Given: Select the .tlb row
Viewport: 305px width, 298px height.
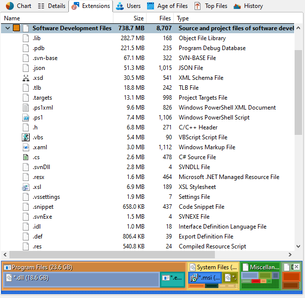Looking at the screenshot, I should click(148, 88).
